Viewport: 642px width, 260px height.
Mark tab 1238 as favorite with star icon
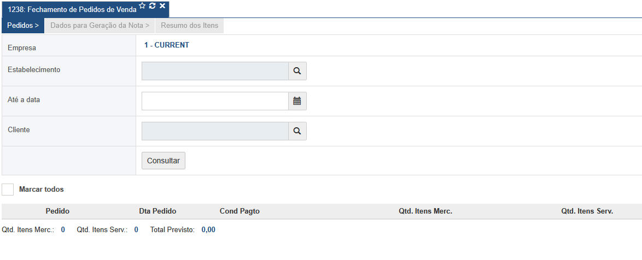(142, 5)
